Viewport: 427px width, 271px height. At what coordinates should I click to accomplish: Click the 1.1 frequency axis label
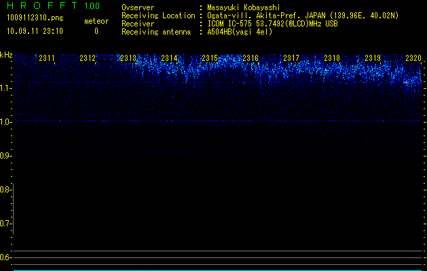click(x=5, y=88)
